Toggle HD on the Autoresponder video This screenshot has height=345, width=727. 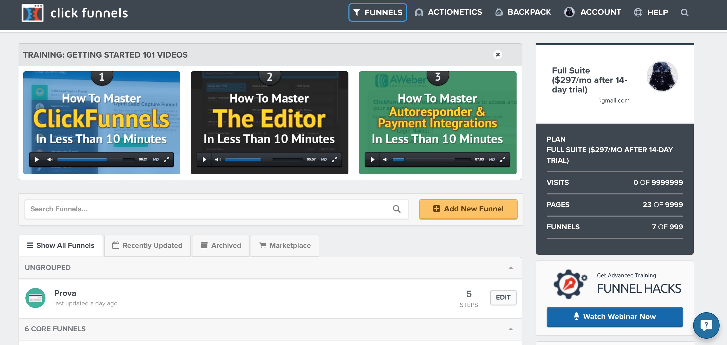492,159
